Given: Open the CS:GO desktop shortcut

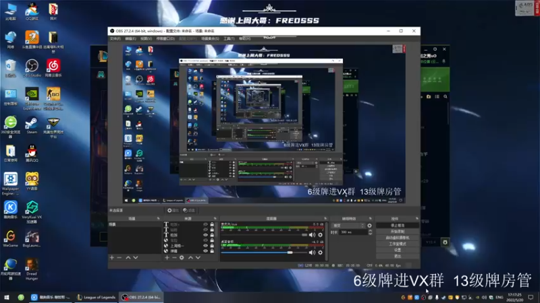Looking at the screenshot, I should click(x=53, y=98).
